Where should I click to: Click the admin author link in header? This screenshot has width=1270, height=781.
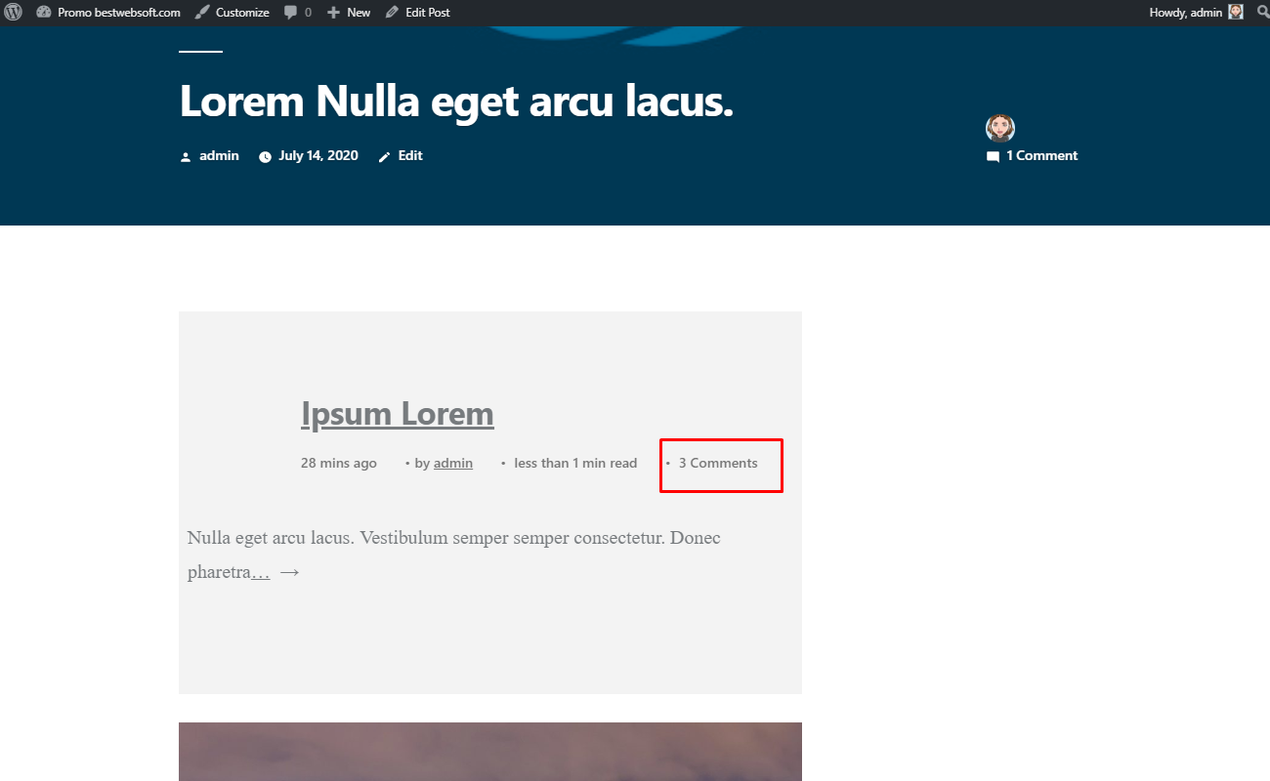[219, 155]
